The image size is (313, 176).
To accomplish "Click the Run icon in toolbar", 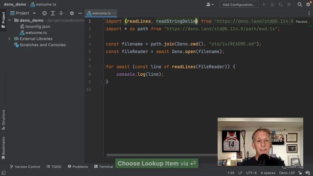I will (x=264, y=4).
